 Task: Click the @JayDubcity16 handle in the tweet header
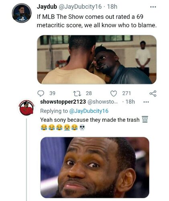coord(80,7)
